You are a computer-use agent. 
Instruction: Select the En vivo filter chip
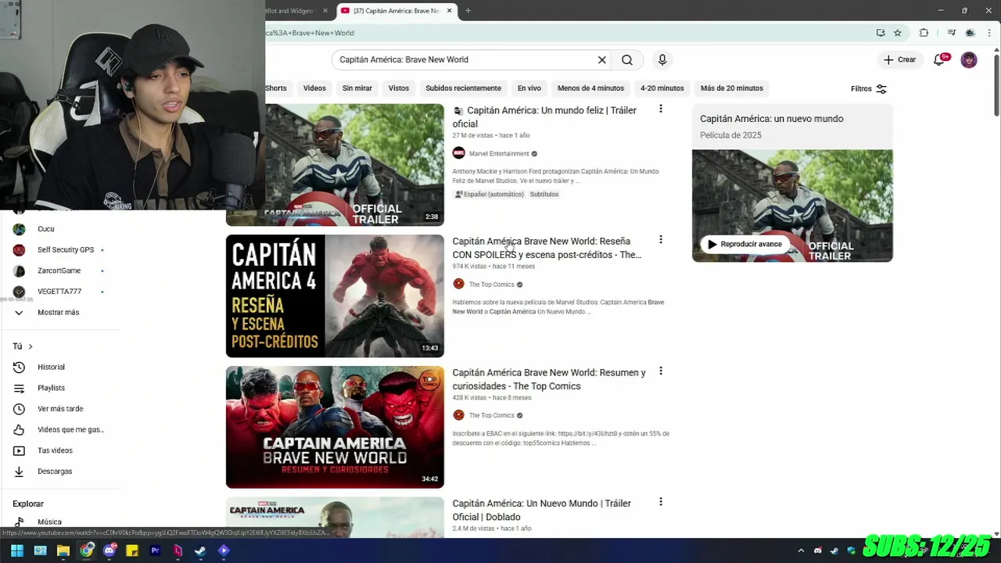pos(529,88)
